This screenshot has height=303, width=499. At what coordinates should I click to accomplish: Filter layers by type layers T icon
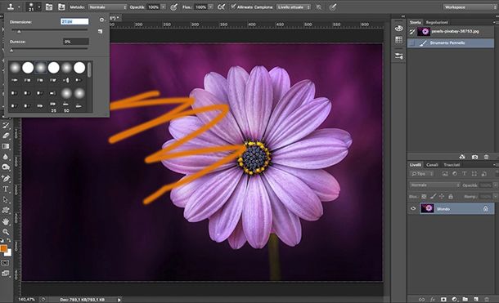click(x=465, y=174)
